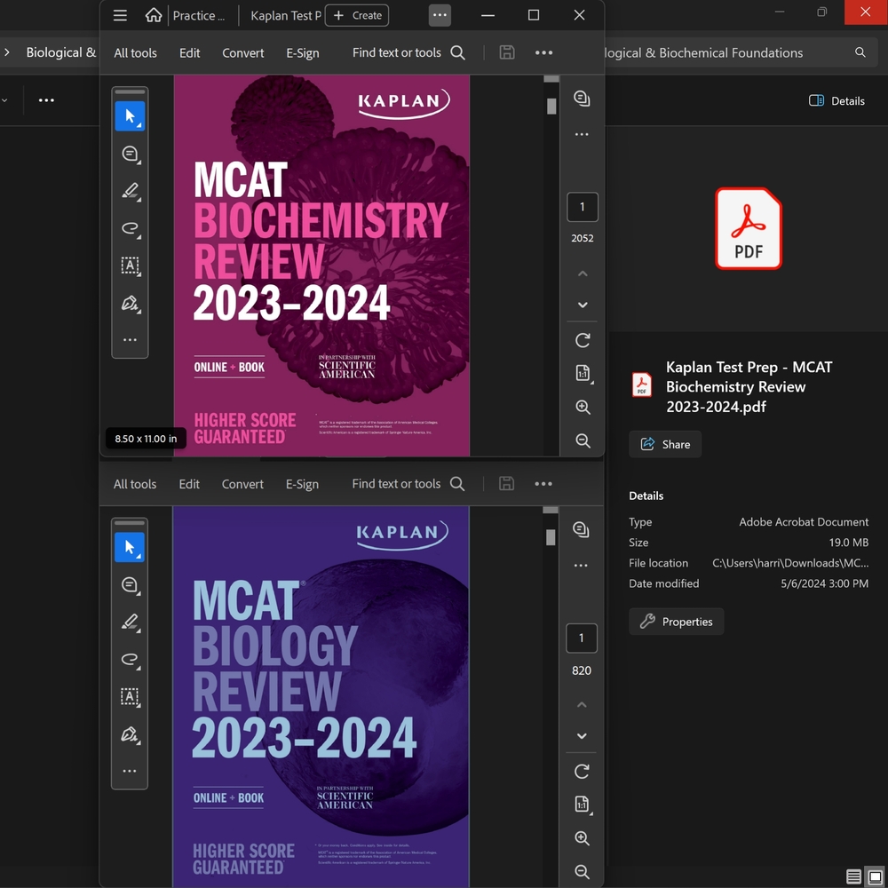Click Find text or tools in lower window

tap(408, 484)
